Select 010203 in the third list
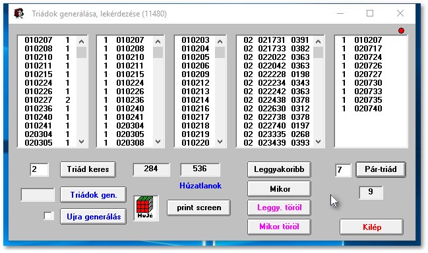Image resolution: width=428 pixels, height=253 pixels. click(195, 40)
